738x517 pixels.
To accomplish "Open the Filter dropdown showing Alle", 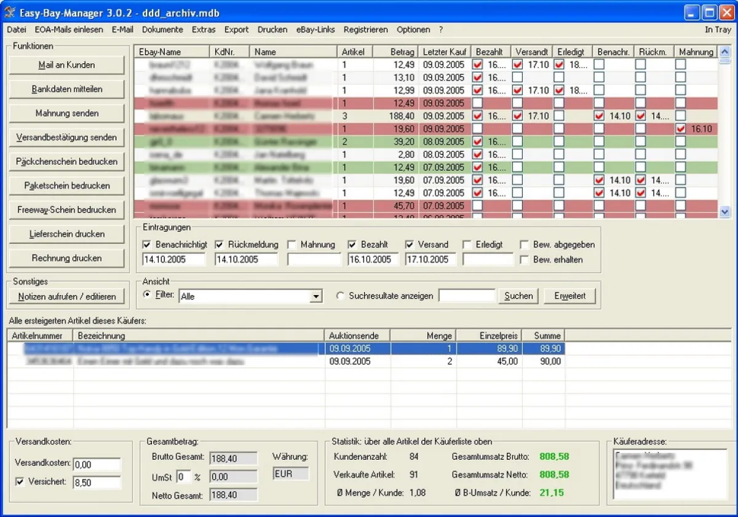I will click(316, 297).
